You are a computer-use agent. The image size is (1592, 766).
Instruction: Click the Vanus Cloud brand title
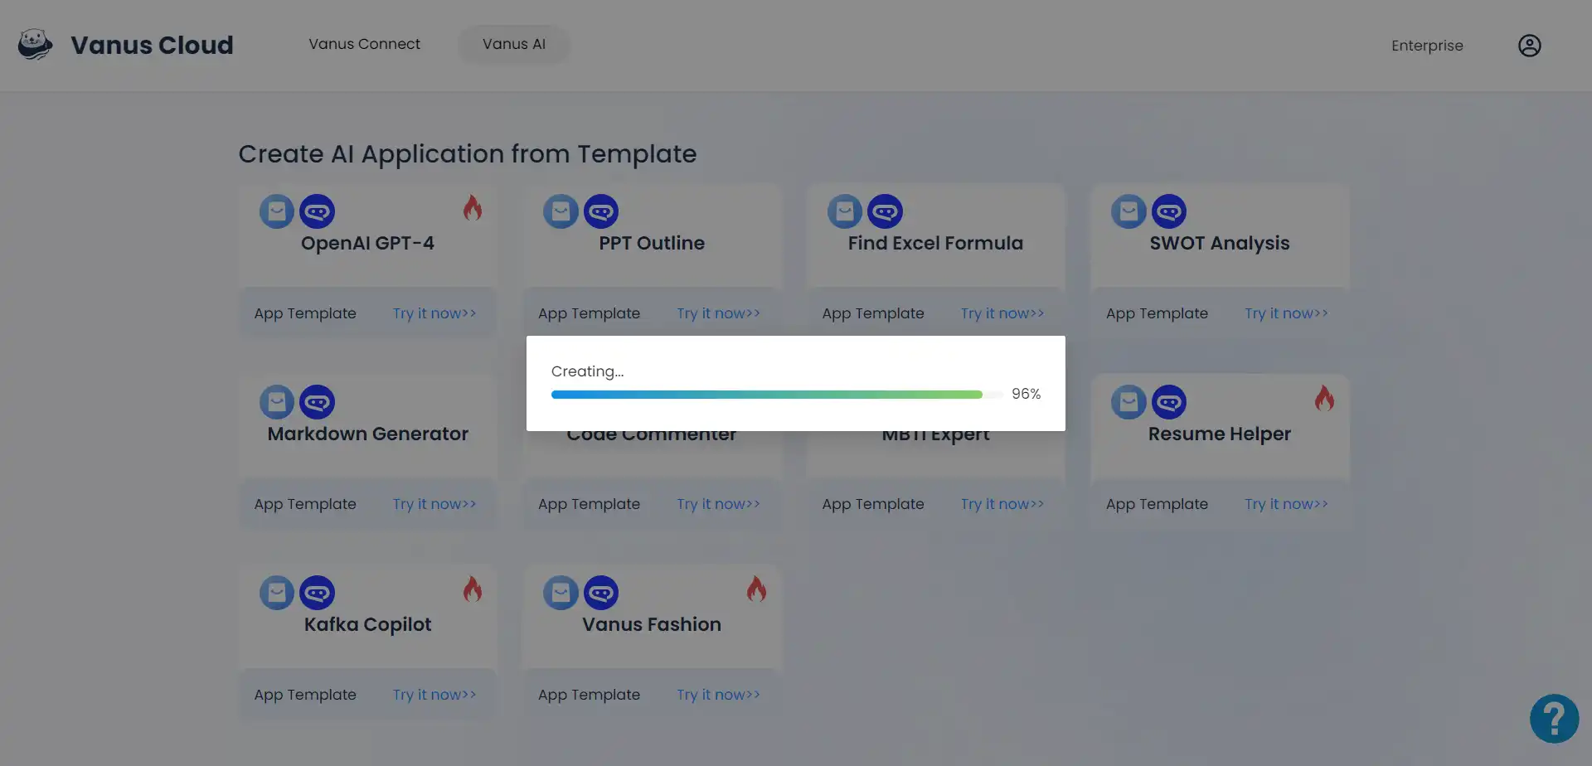[152, 45]
